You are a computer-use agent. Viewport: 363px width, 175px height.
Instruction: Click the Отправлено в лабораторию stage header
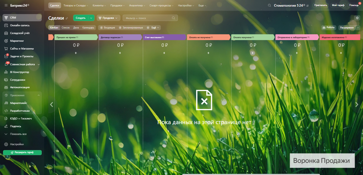point(297,37)
